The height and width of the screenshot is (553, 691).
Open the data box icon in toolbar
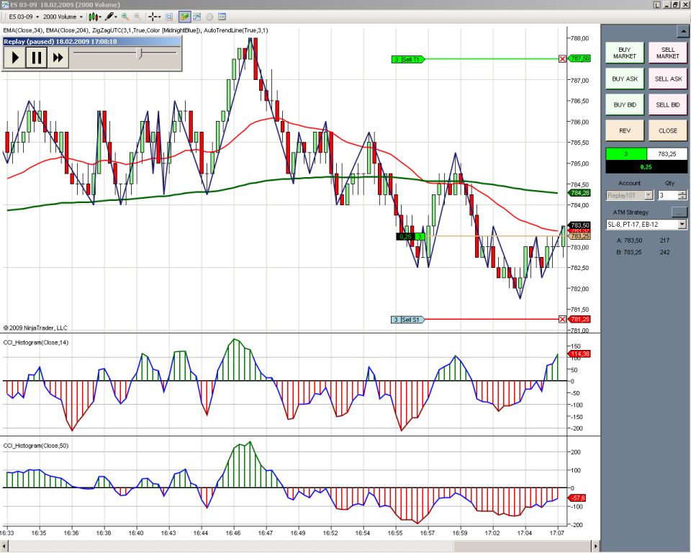[168, 16]
